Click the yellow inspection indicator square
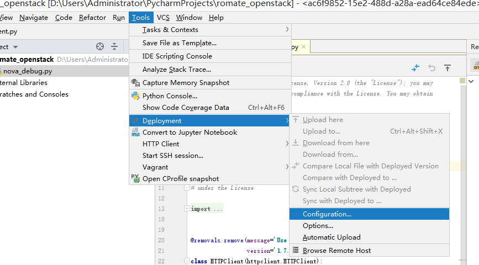This screenshot has width=479, height=265. (462, 81)
